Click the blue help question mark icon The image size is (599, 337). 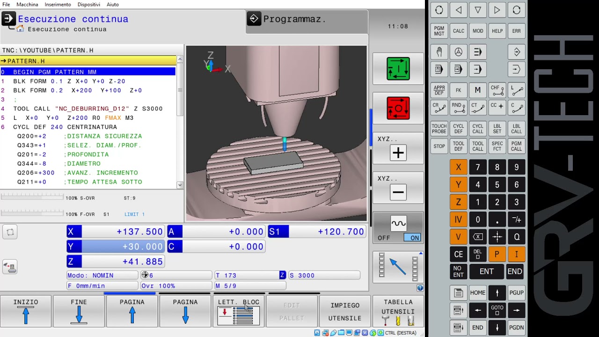(420, 288)
